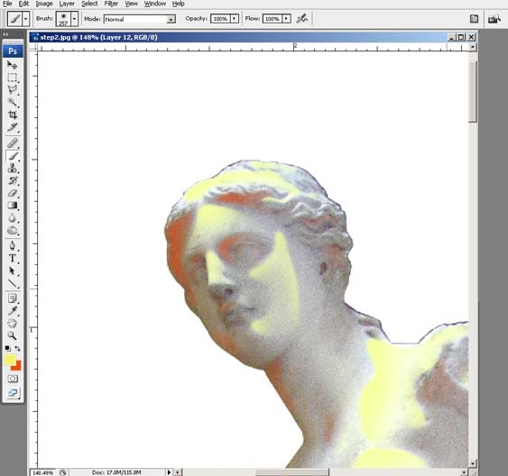The width and height of the screenshot is (508, 476).
Task: Open the Edit menu
Action: [x=23, y=4]
